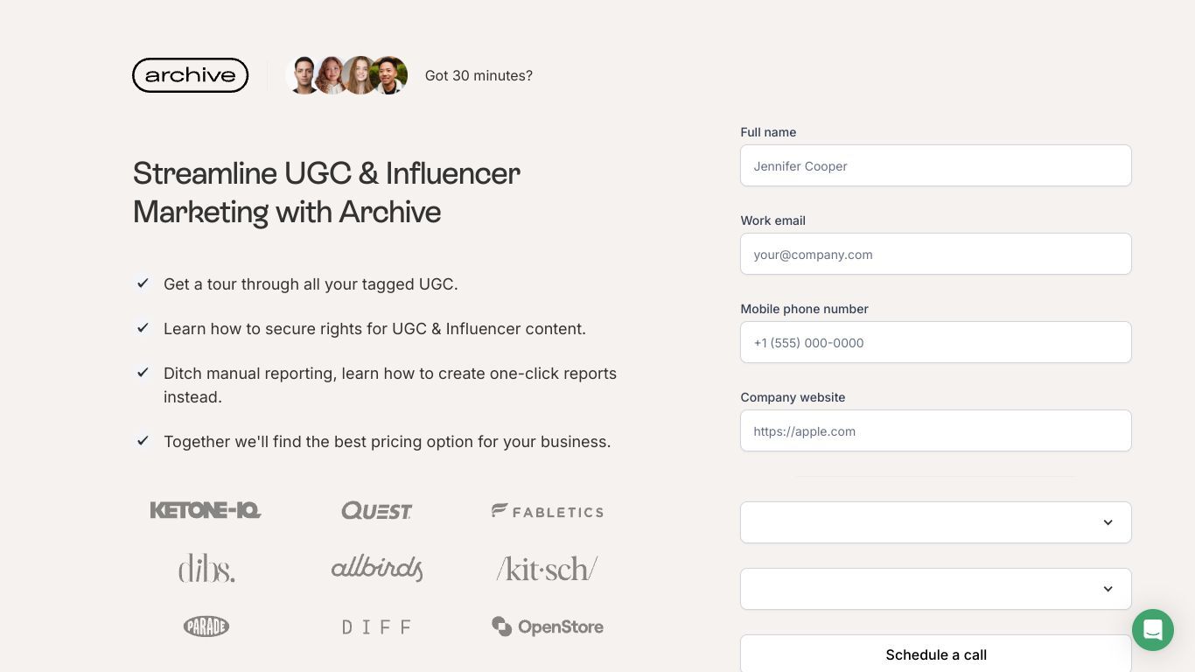This screenshot has width=1195, height=672.
Task: Click the DIFF brand logo
Action: point(376,626)
